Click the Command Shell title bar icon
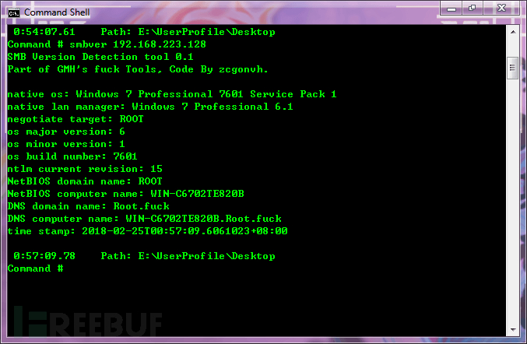The width and height of the screenshot is (527, 344). tap(14, 13)
